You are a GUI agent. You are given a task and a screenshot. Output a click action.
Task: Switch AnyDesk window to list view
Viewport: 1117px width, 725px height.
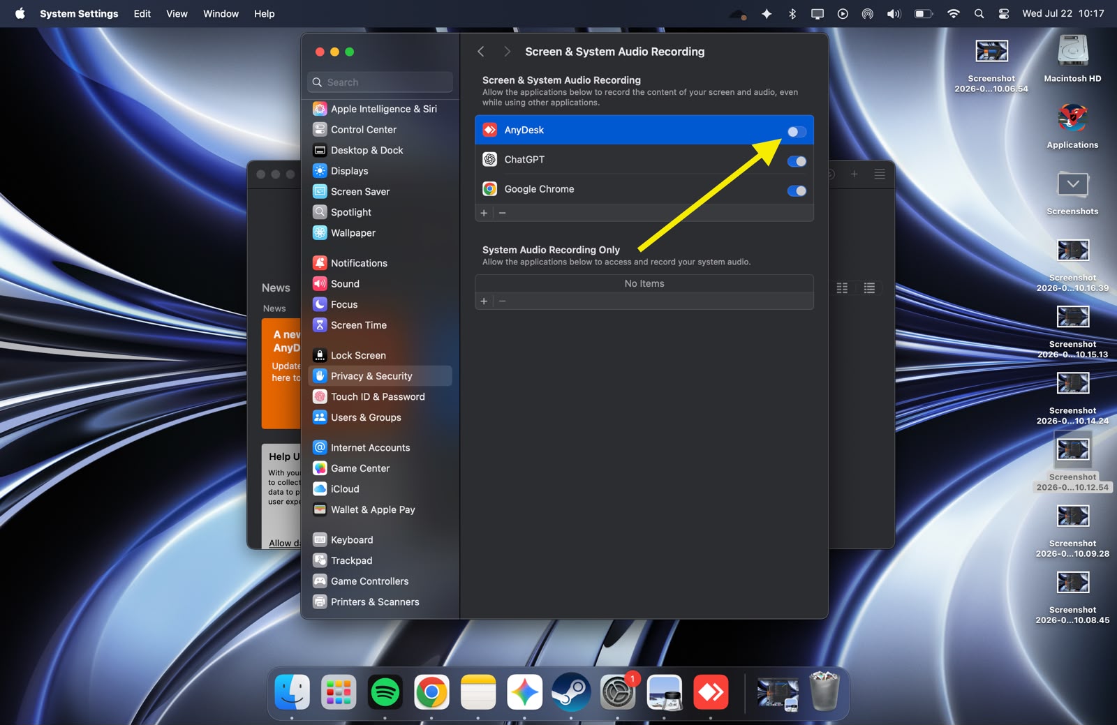coord(869,287)
